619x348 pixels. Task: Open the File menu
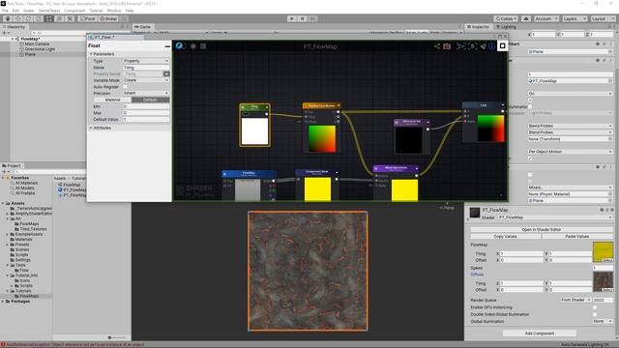(x=5, y=11)
